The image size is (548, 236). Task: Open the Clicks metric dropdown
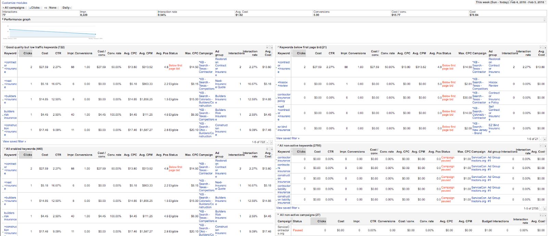35,8
